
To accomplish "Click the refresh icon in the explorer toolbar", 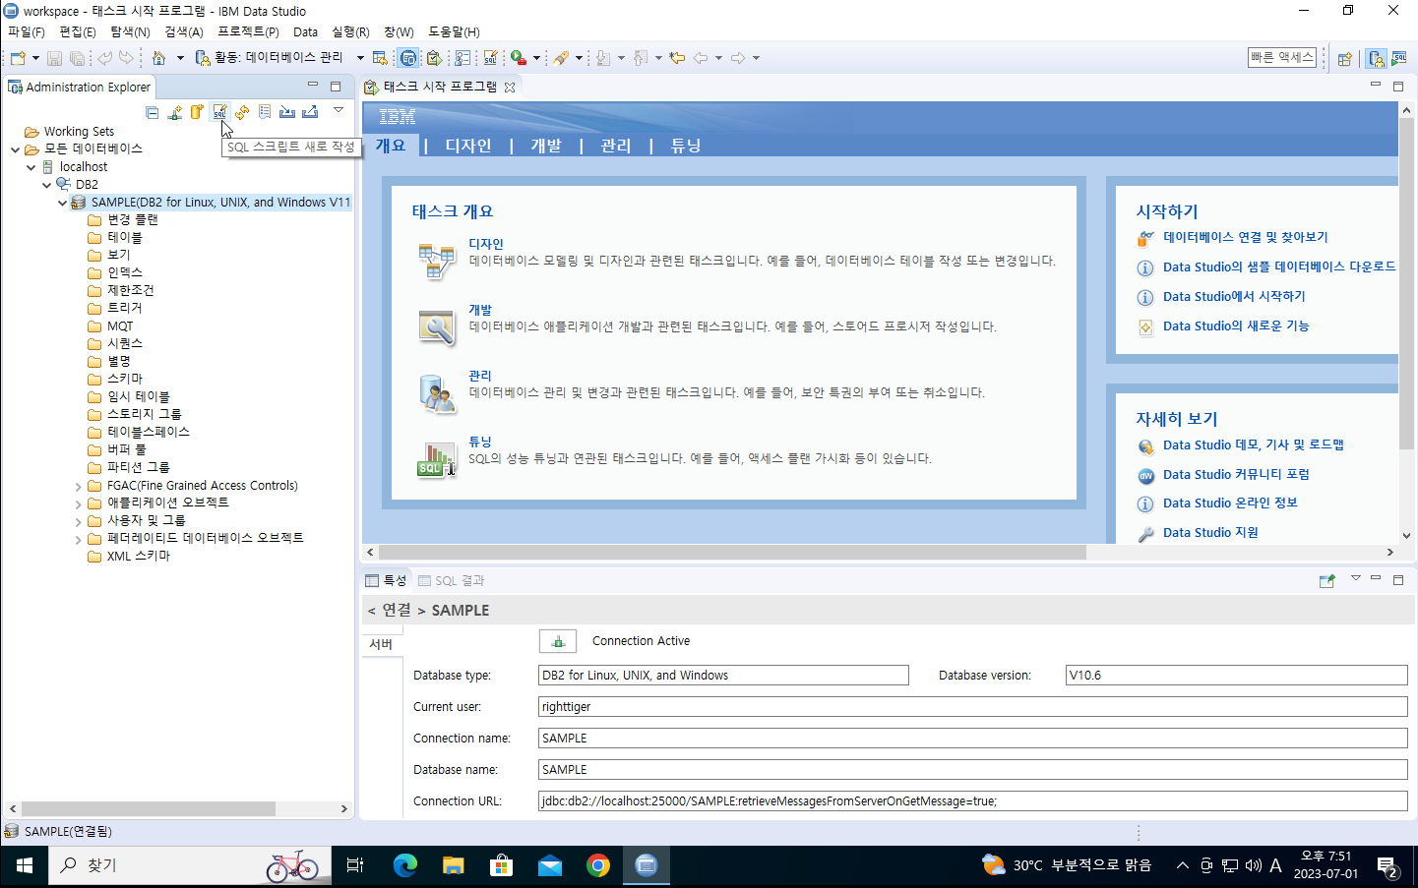I will pyautogui.click(x=242, y=112).
